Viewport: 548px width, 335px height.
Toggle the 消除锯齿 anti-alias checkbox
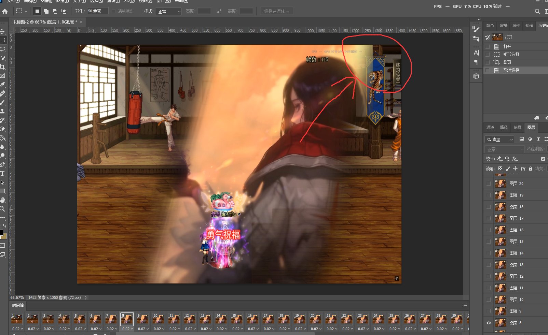pyautogui.click(x=114, y=11)
